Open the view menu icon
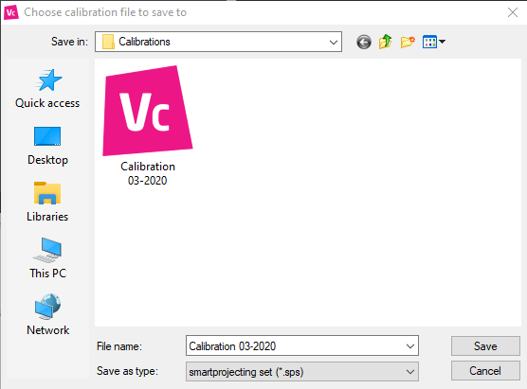The height and width of the screenshot is (389, 527). (x=429, y=42)
